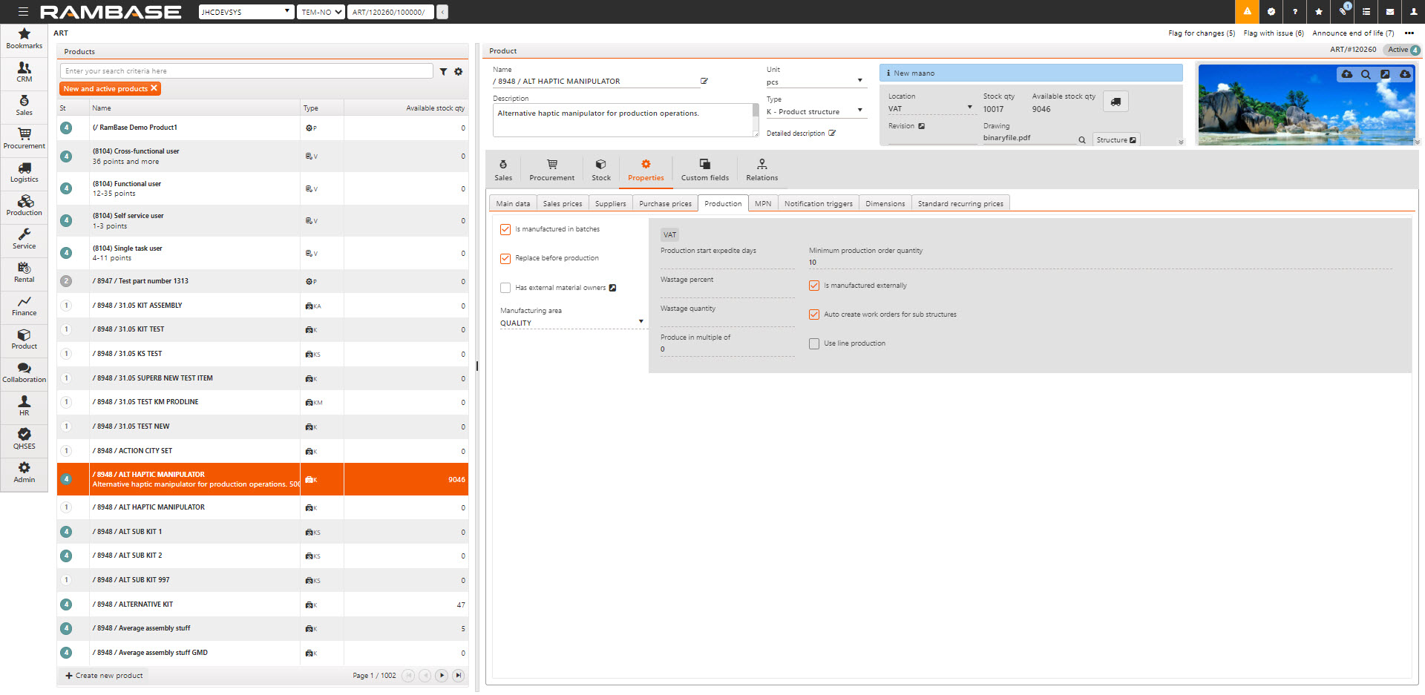Click the filter funnel icon in Products
The width and height of the screenshot is (1425, 695).
(443, 72)
